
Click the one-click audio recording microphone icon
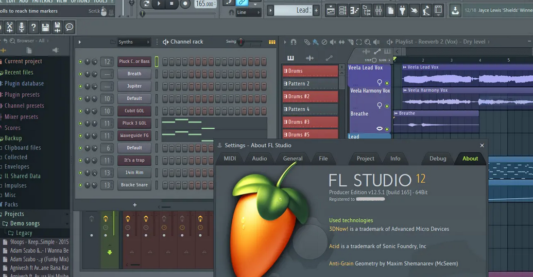(22, 27)
